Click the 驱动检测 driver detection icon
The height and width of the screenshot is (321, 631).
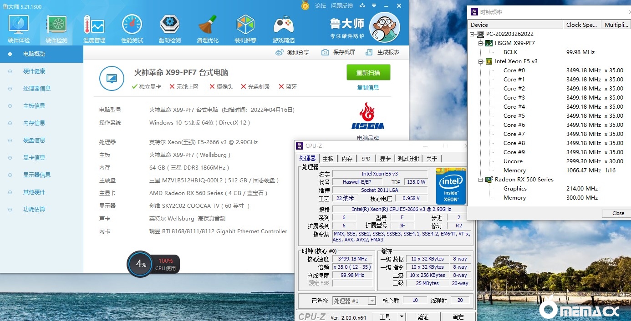[170, 28]
